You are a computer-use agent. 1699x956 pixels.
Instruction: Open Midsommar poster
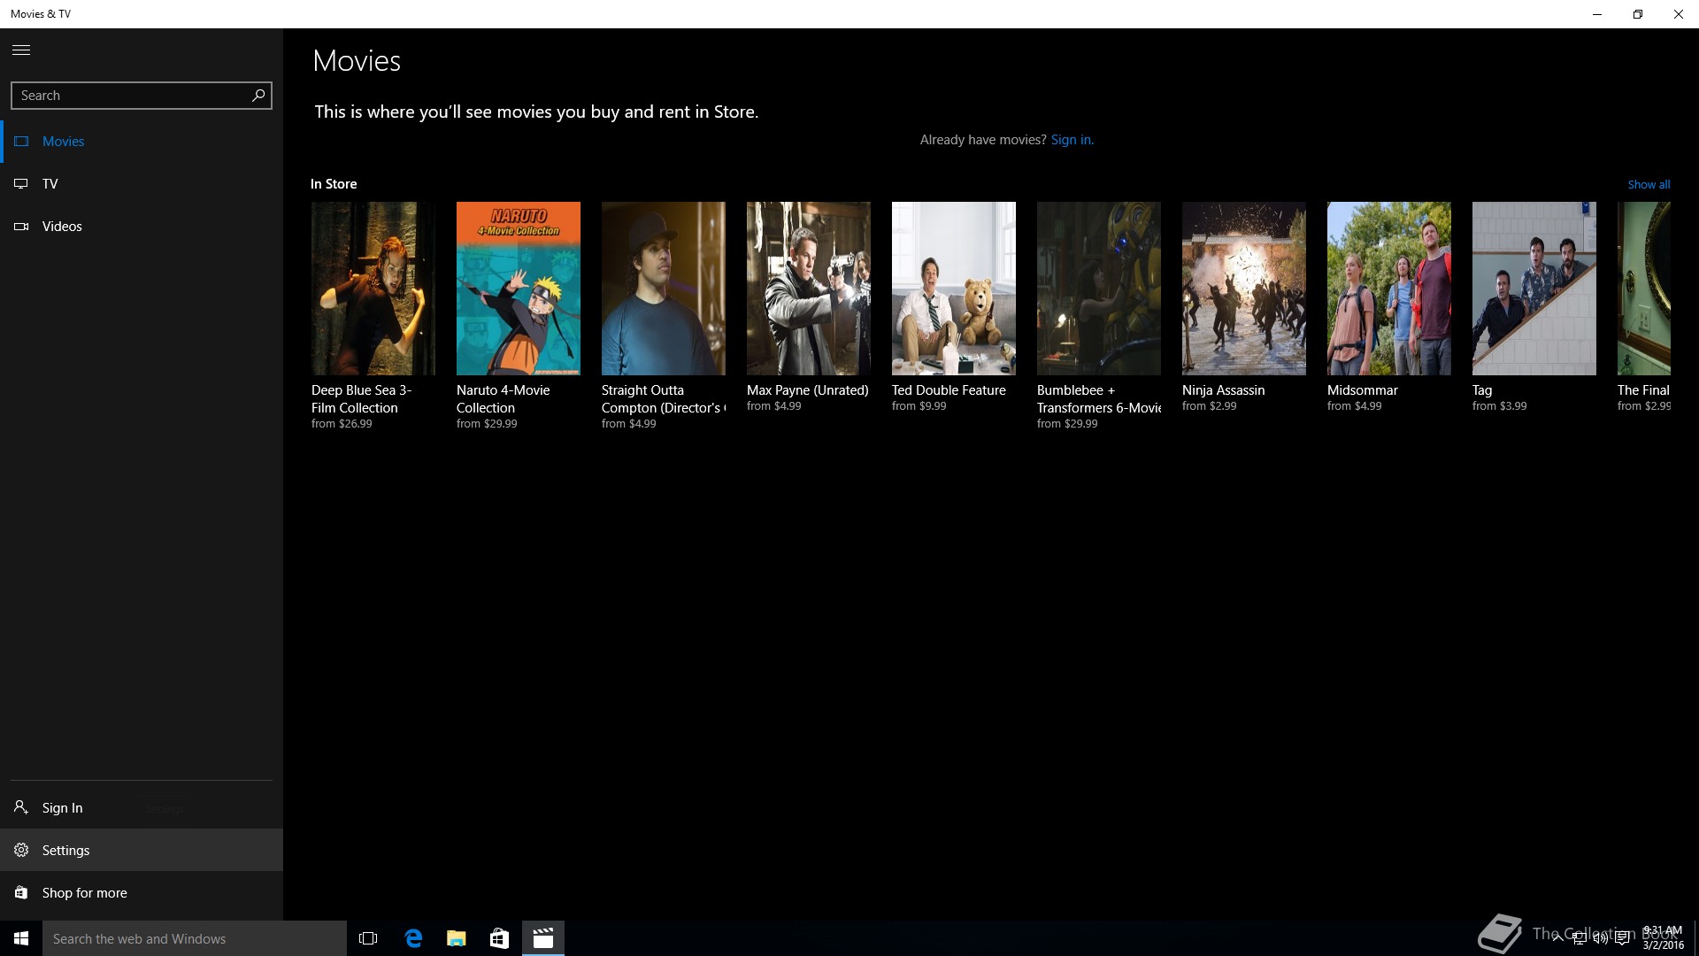click(1389, 289)
